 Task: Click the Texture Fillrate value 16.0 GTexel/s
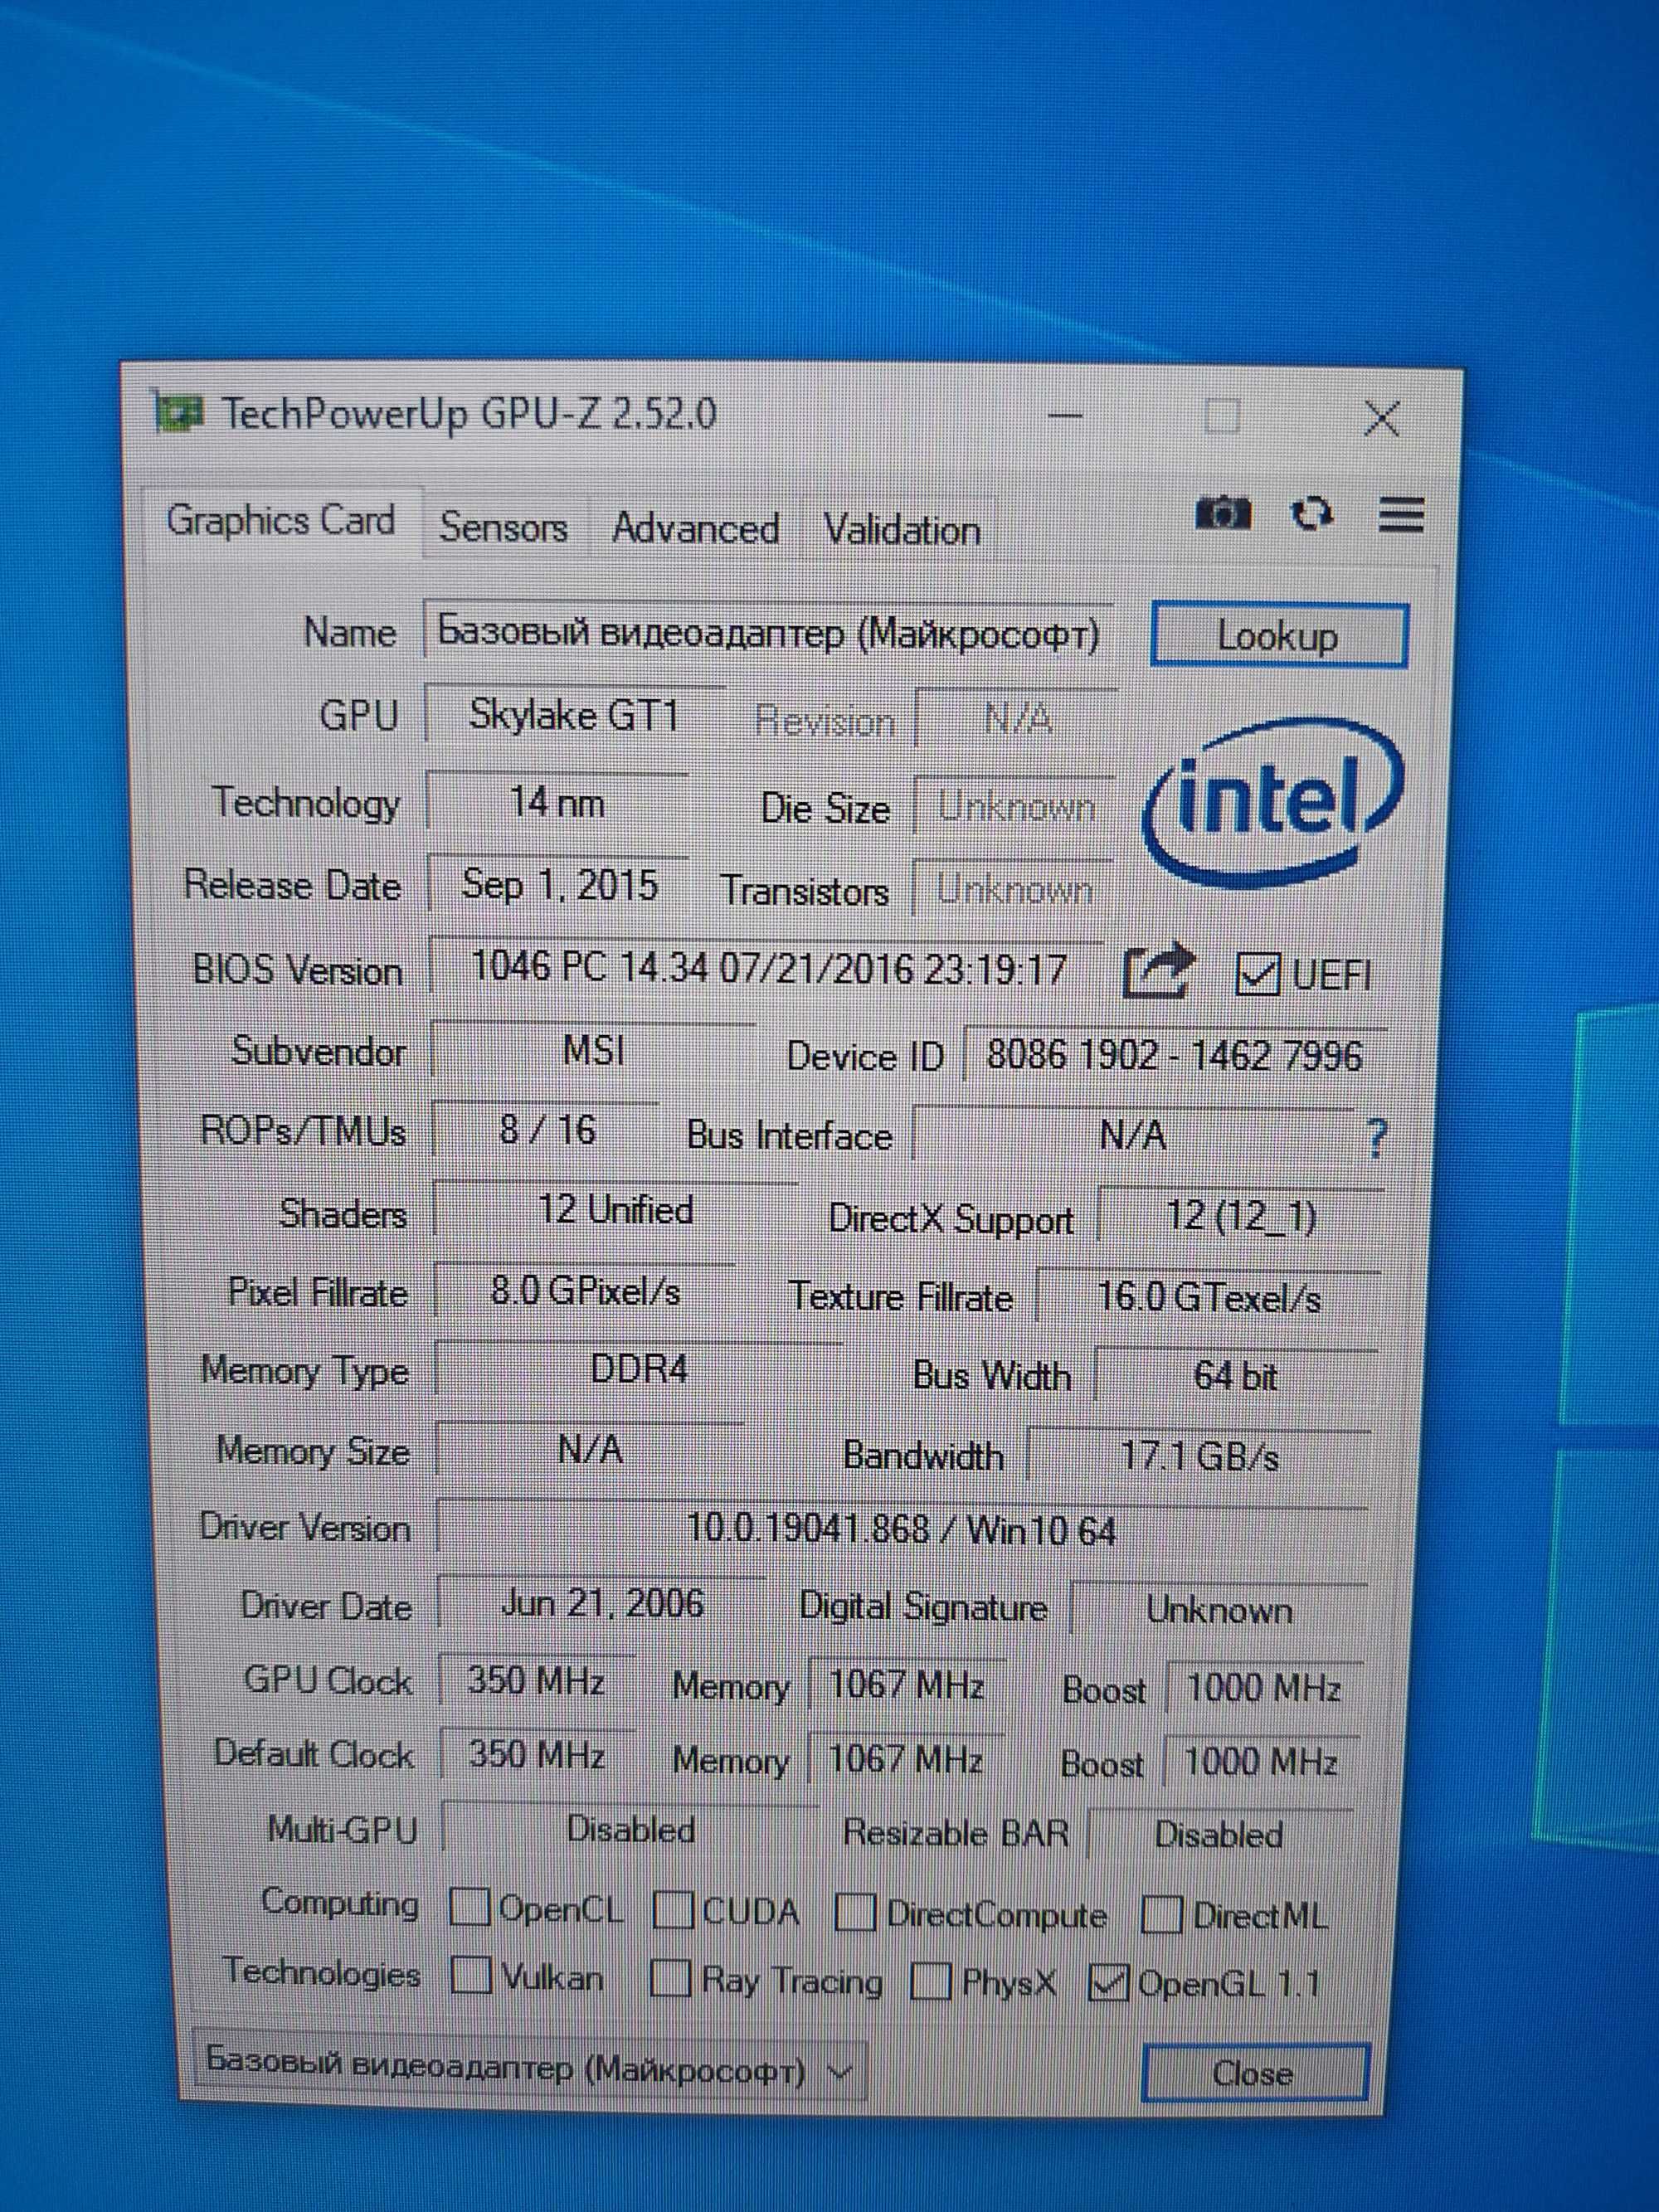pyautogui.click(x=1209, y=1299)
